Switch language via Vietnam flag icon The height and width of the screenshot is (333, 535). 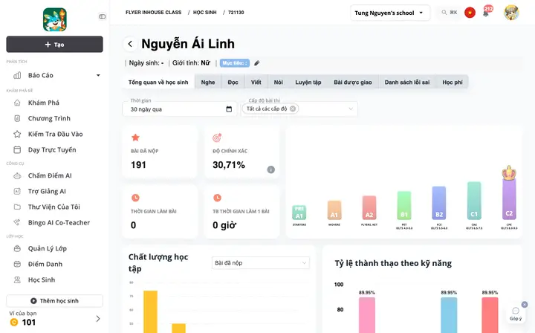[470, 13]
